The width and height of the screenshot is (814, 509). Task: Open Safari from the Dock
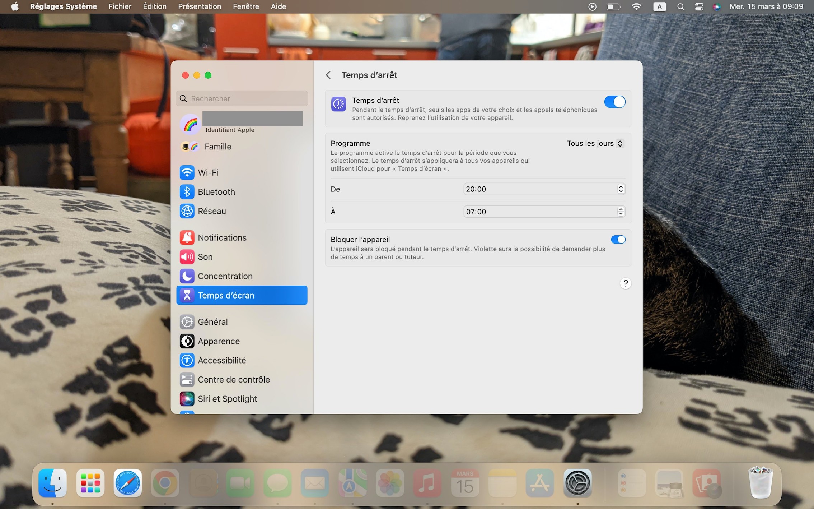127,483
